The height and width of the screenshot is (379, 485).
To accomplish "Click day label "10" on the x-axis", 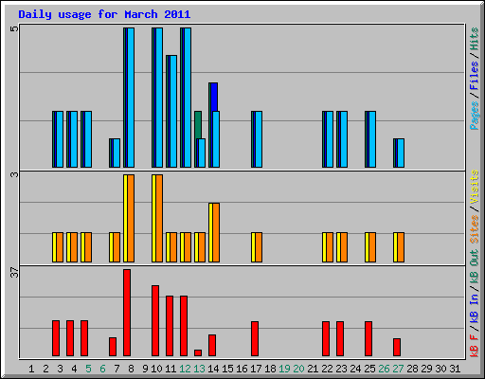I will tap(156, 369).
